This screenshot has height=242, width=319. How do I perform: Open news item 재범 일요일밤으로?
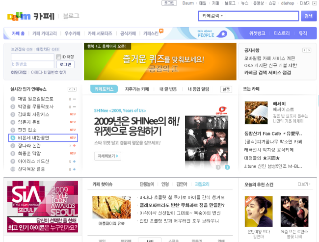(36, 99)
